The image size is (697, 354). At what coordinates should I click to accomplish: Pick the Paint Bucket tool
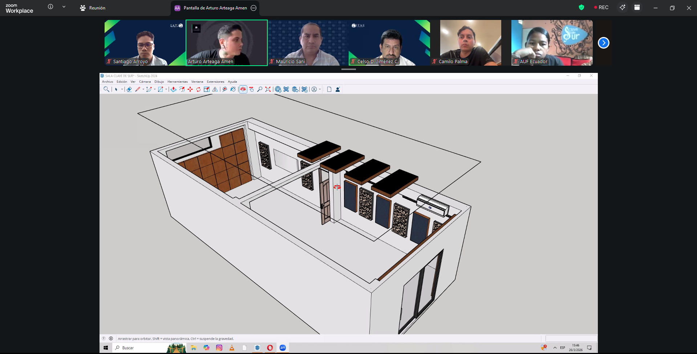pos(233,89)
